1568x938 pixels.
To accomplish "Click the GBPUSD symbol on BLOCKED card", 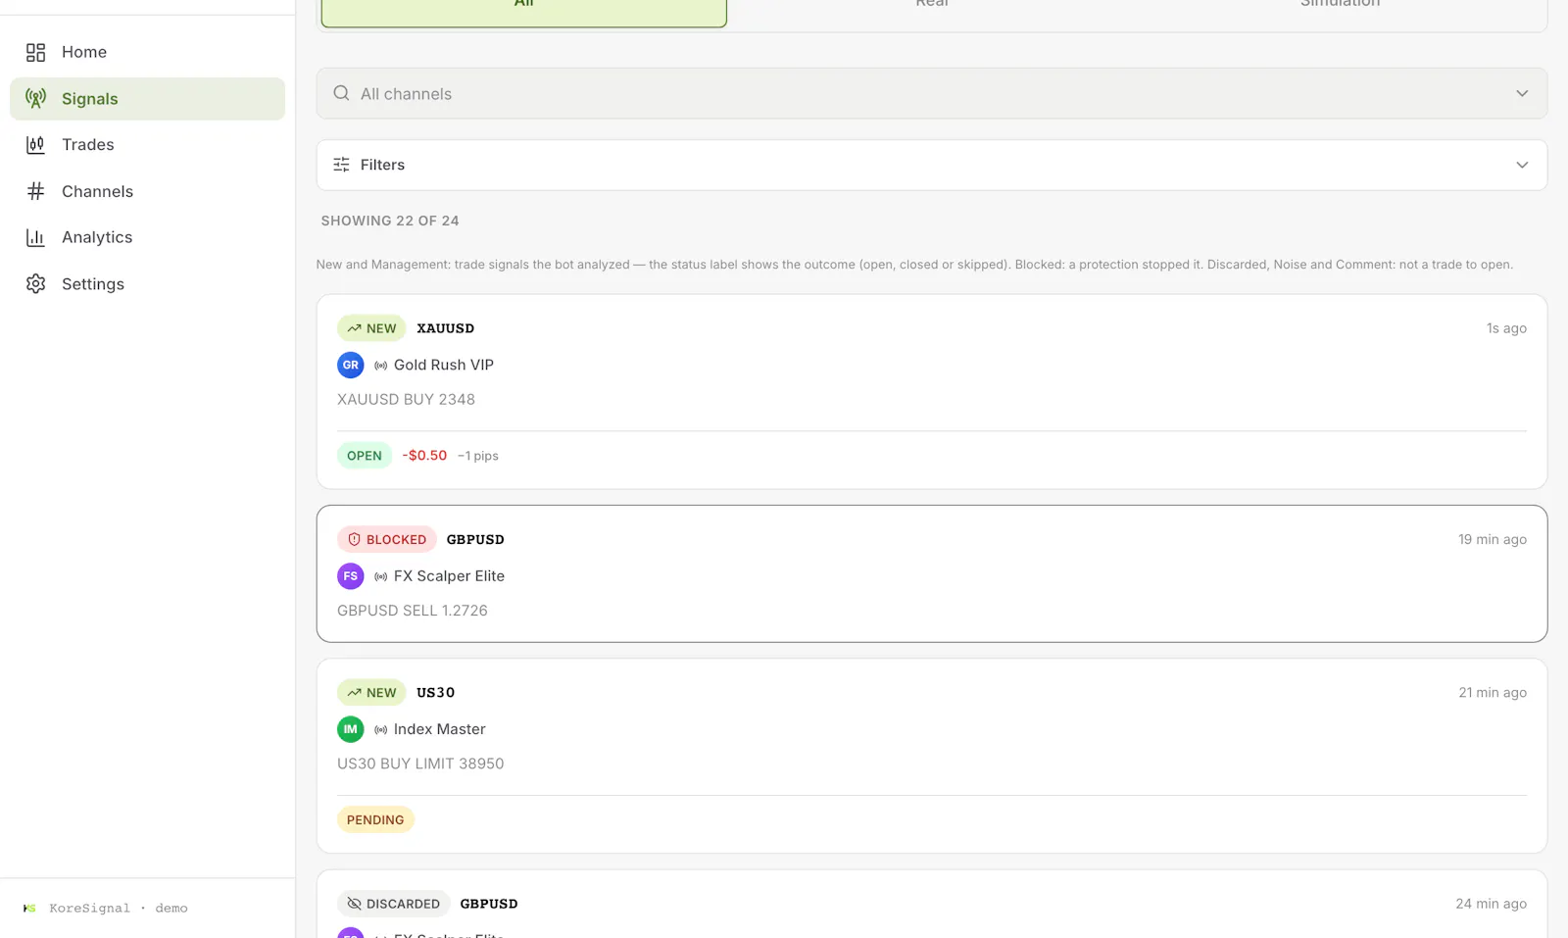I will pyautogui.click(x=475, y=540).
